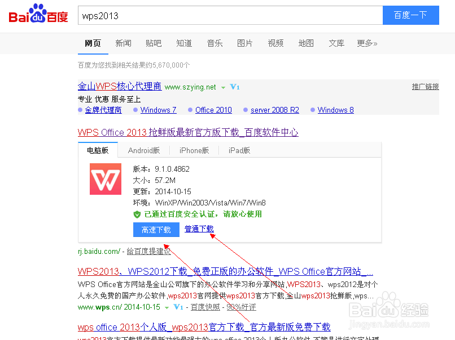Click the rj.baidu.com/ green URL text
Viewport: 455px width, 340px height.
pos(99,251)
